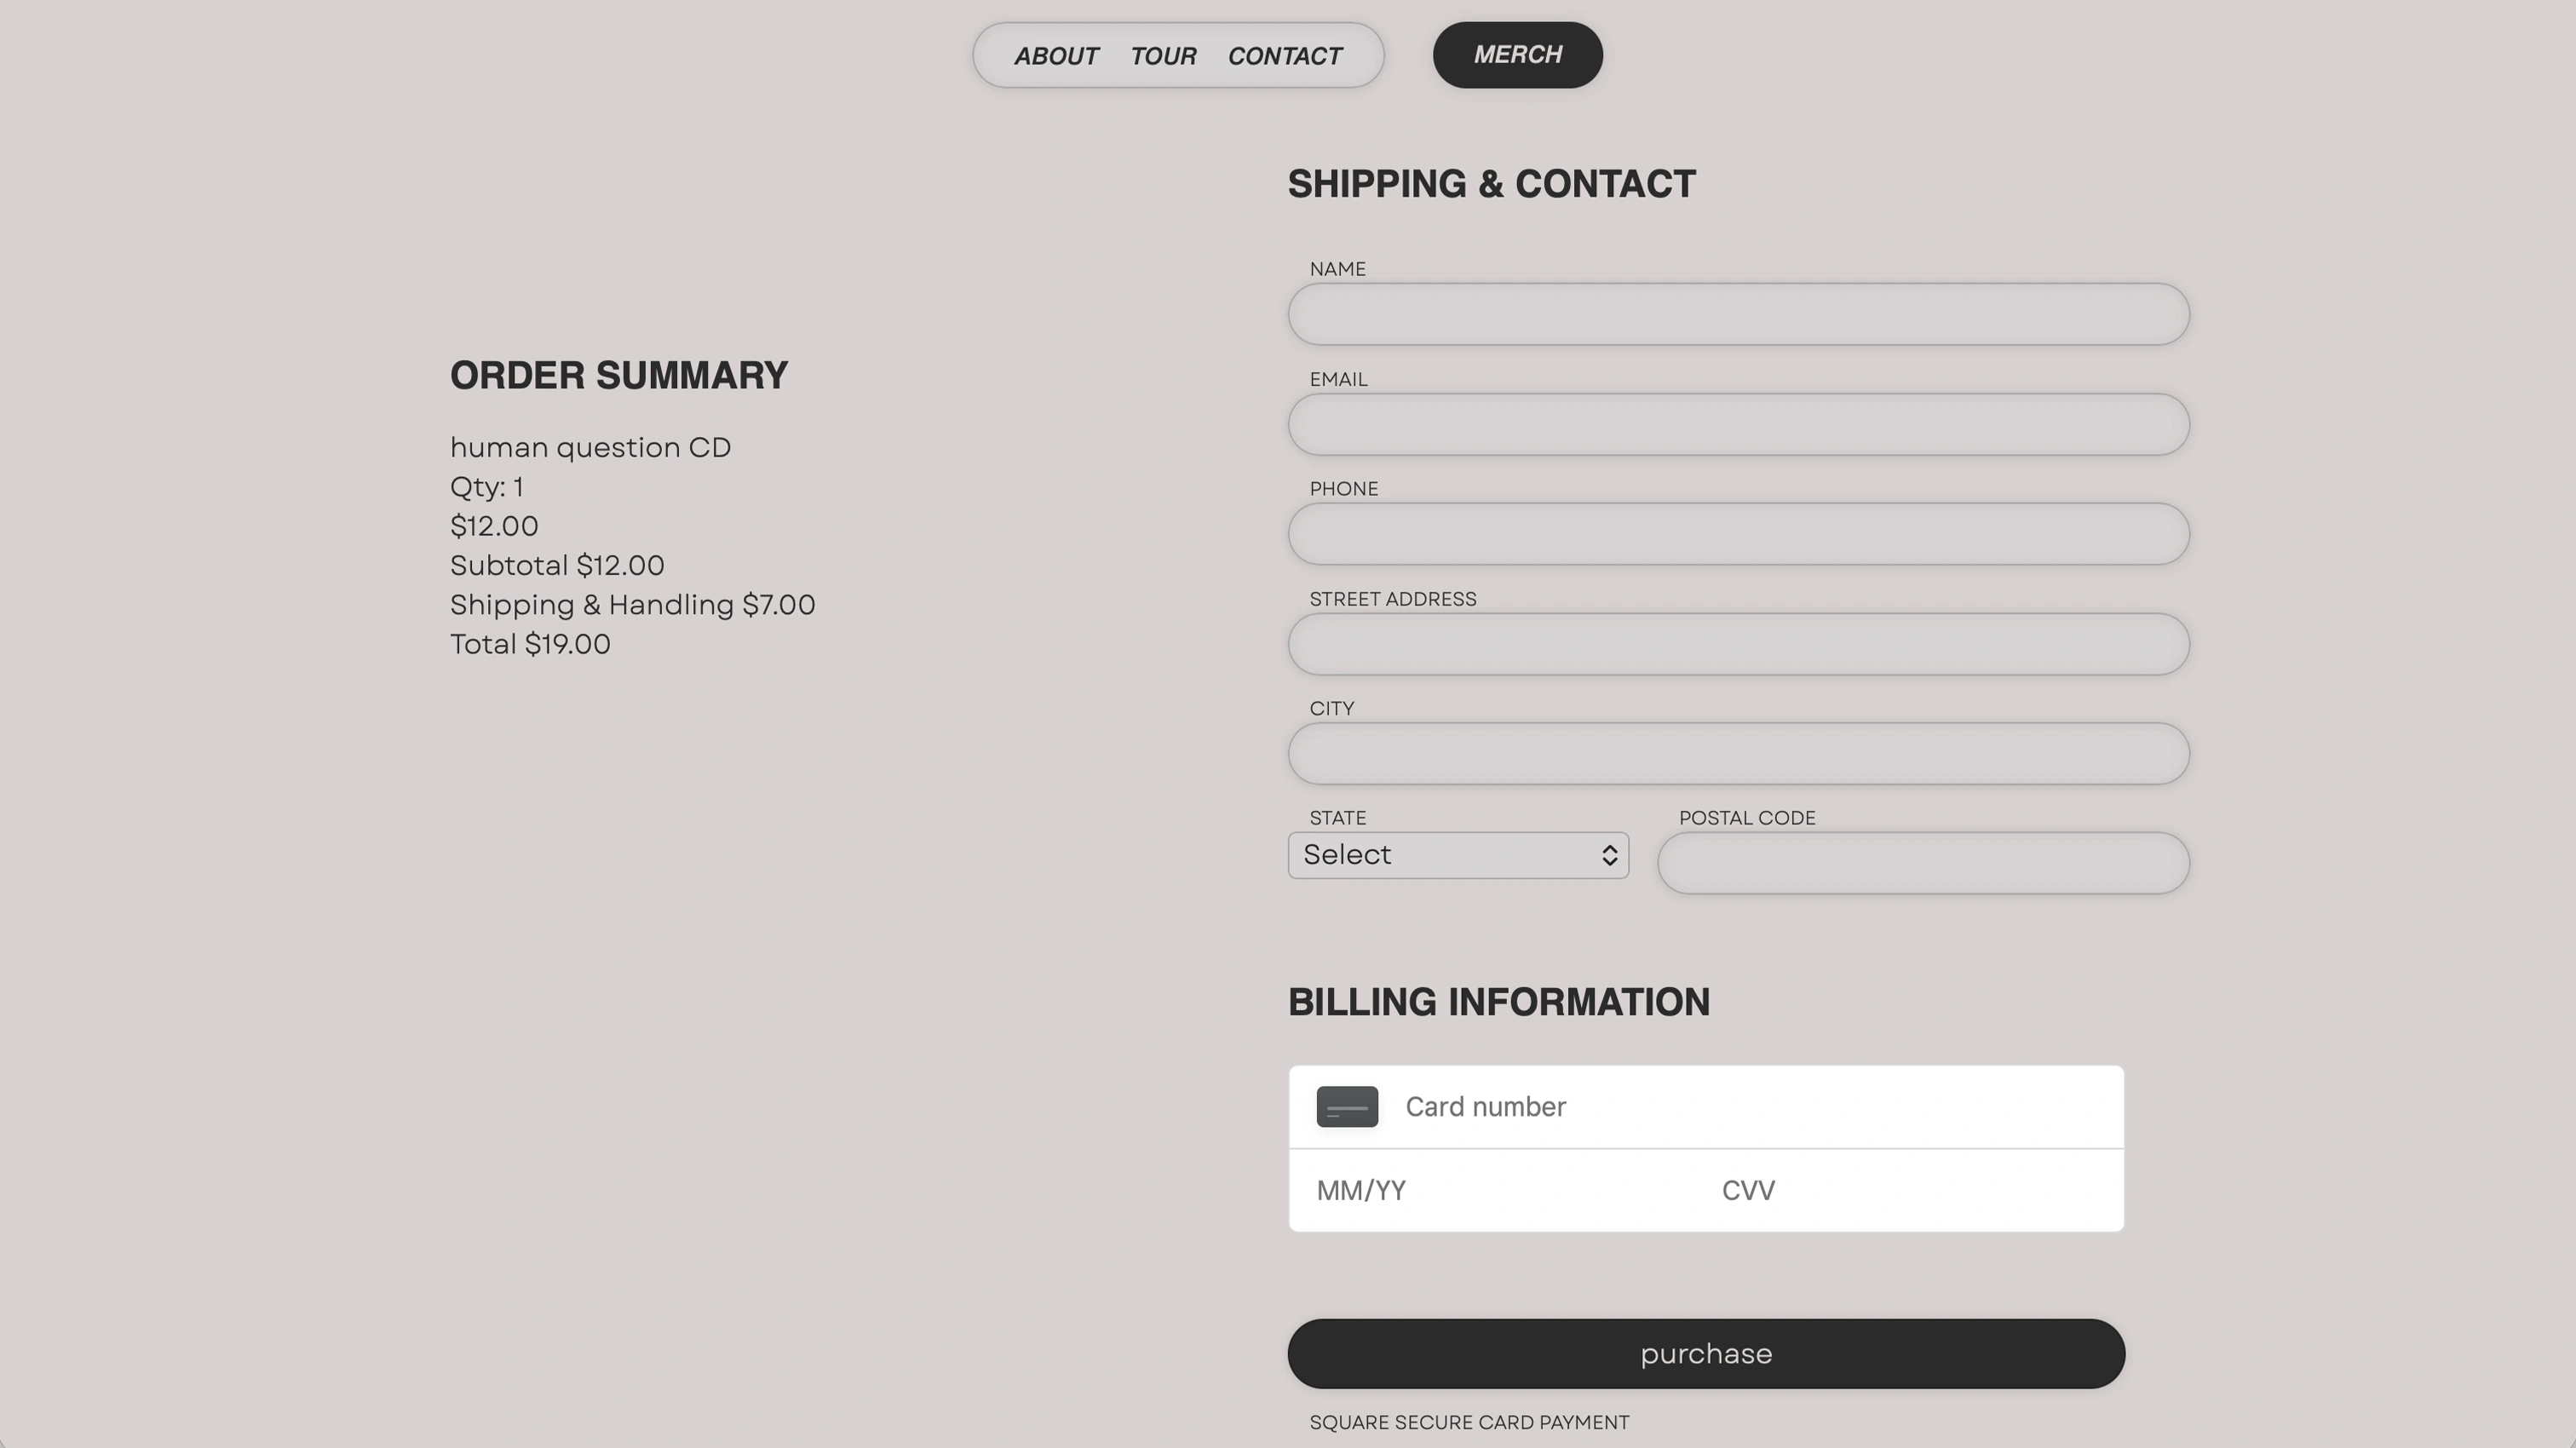Click the credit card icon

(x=1347, y=1106)
